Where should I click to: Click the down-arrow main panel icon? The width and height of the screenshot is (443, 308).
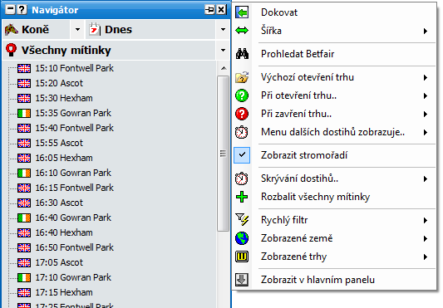[x=242, y=280]
